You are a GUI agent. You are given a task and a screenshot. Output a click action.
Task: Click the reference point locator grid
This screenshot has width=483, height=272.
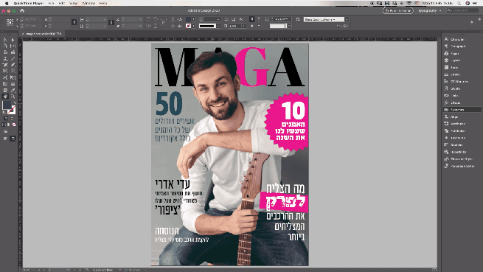(10, 23)
